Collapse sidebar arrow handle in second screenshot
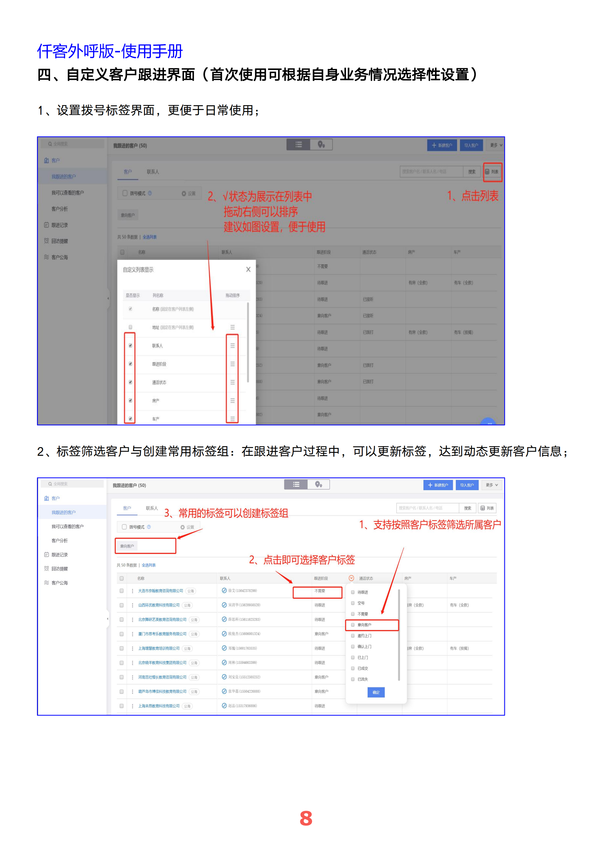This screenshot has width=612, height=866. 108,619
